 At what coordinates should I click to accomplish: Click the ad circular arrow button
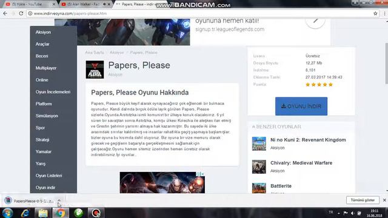pyautogui.click(x=315, y=22)
